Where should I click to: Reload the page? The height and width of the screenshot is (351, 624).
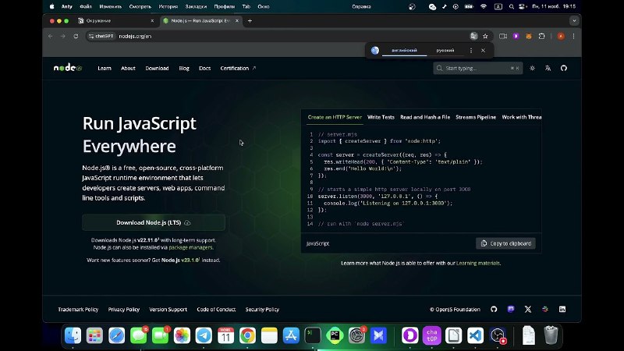coord(76,36)
